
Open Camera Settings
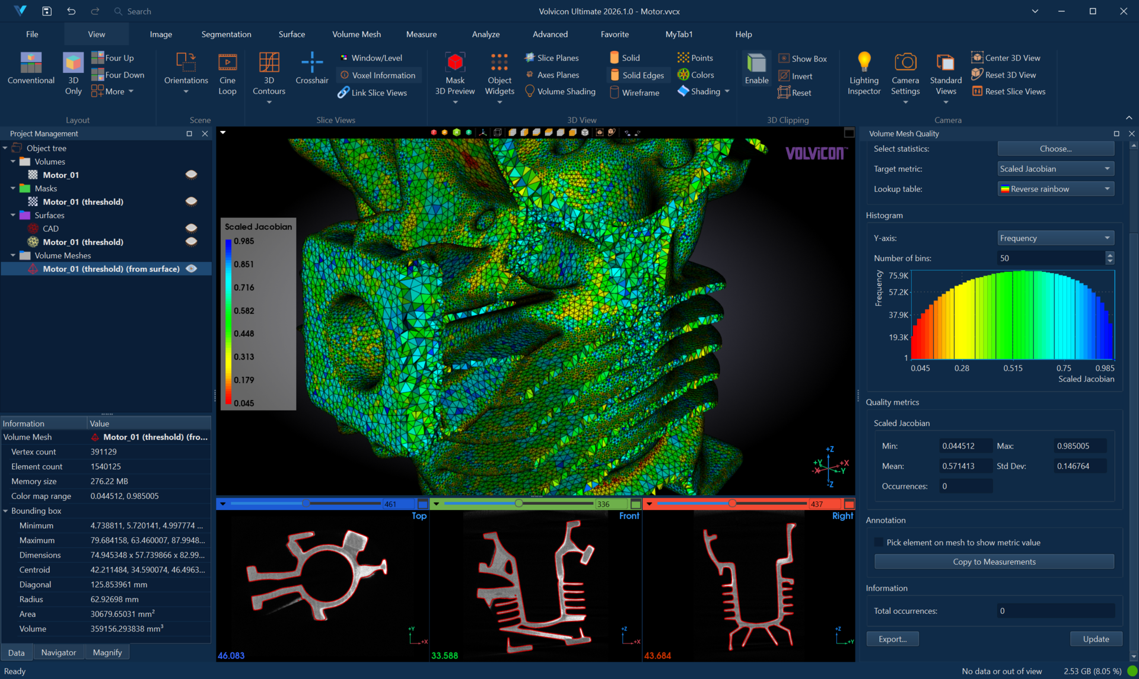point(905,63)
